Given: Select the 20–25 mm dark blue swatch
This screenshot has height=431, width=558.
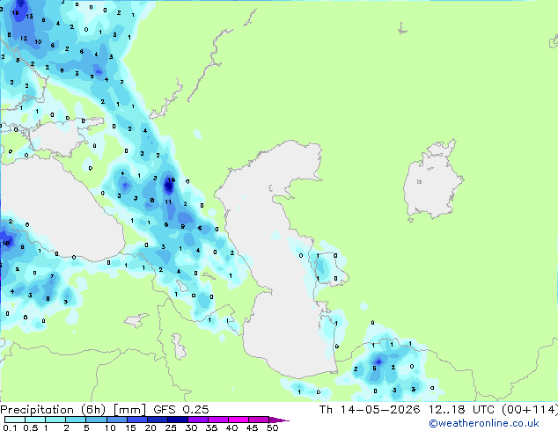Looking at the screenshot, I should [157, 420].
